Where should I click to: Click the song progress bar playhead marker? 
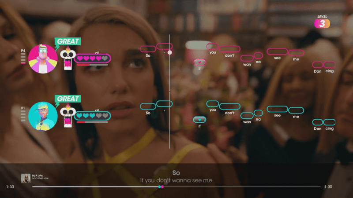(x=161, y=187)
